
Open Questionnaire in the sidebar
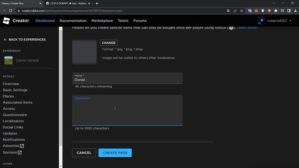coord(15,115)
